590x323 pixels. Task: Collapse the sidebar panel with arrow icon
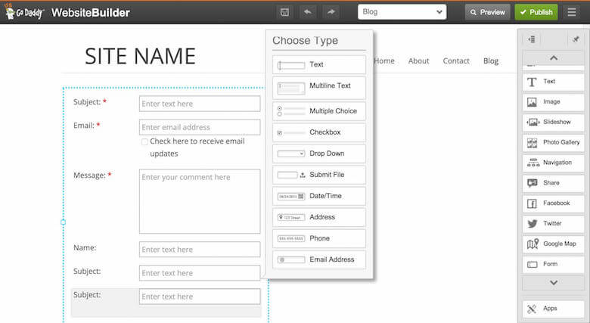[533, 39]
